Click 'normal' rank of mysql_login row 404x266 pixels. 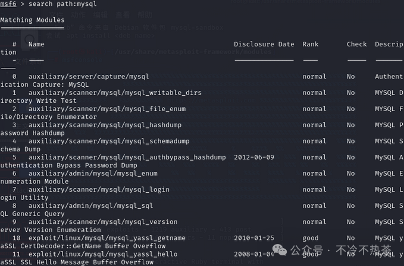click(314, 189)
